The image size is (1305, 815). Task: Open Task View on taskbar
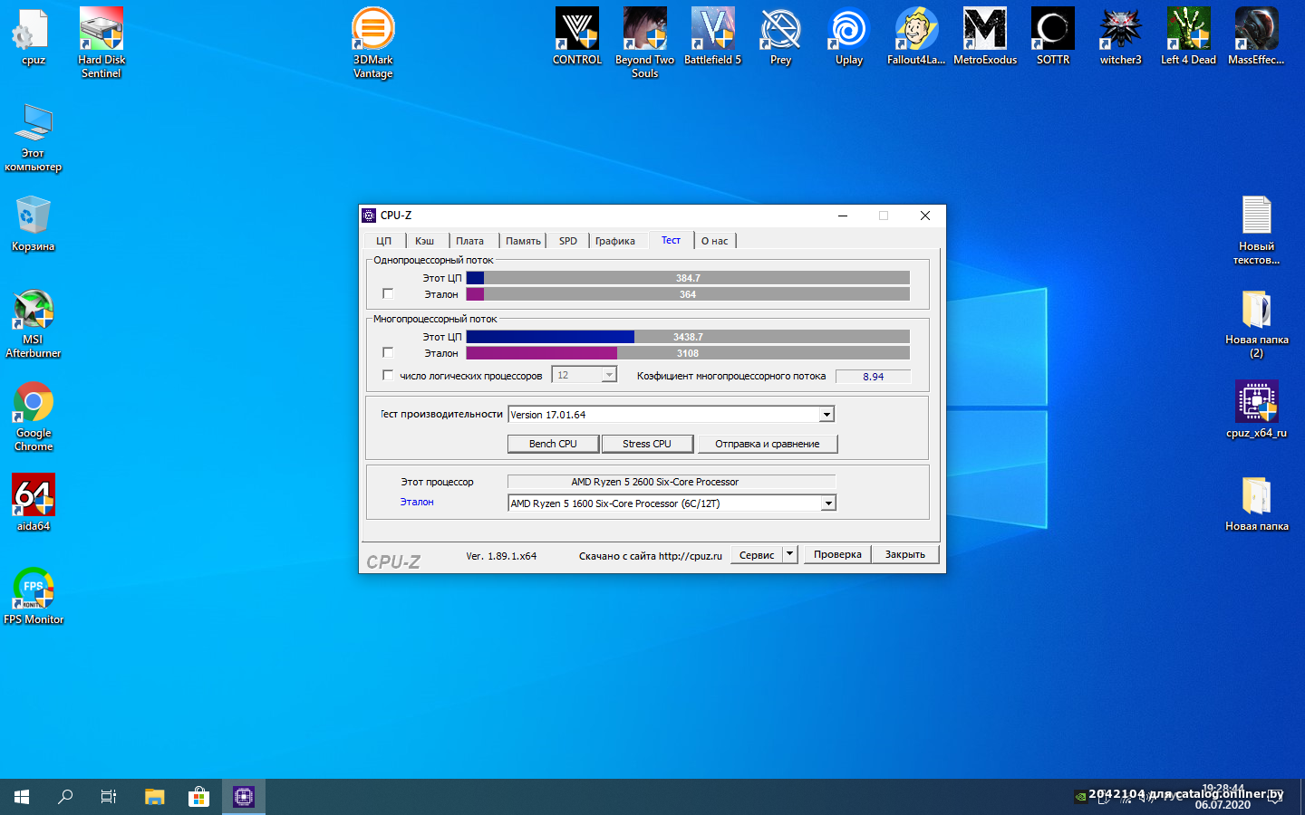[x=109, y=797]
